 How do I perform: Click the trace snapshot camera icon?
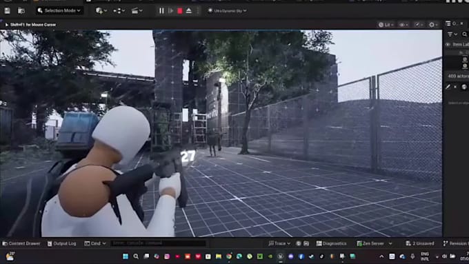tap(306, 244)
